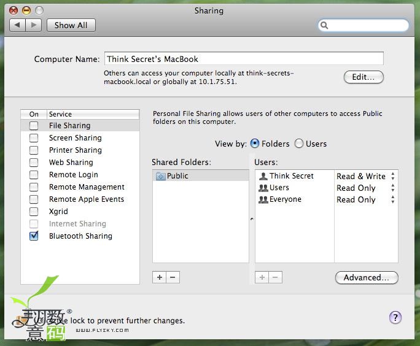The width and height of the screenshot is (420, 346).
Task: Enable the Remote Login checkbox
Action: pyautogui.click(x=34, y=175)
